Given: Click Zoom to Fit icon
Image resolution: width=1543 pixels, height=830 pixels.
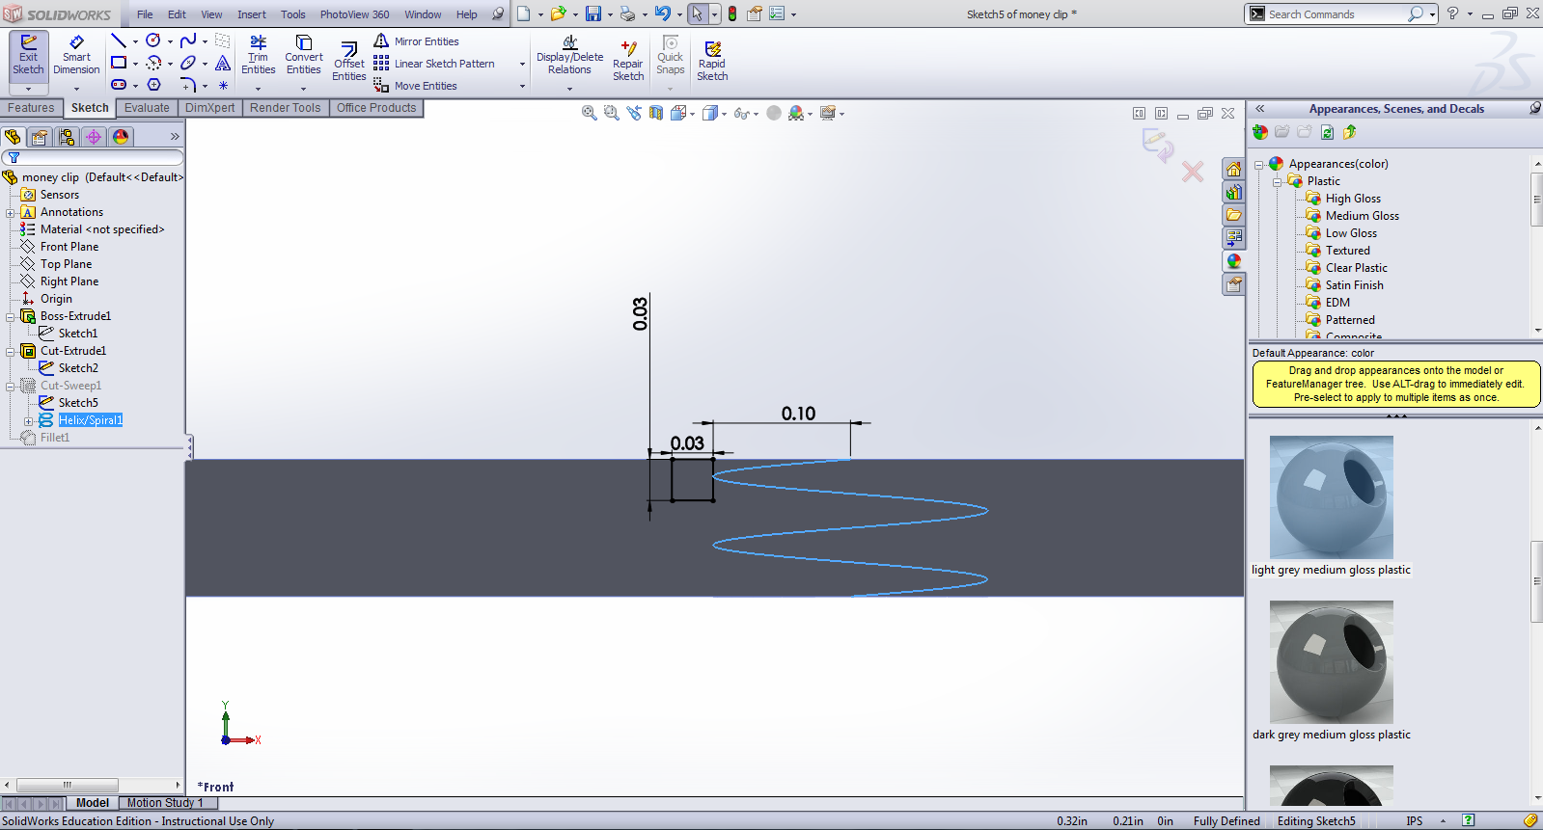Looking at the screenshot, I should pyautogui.click(x=589, y=113).
